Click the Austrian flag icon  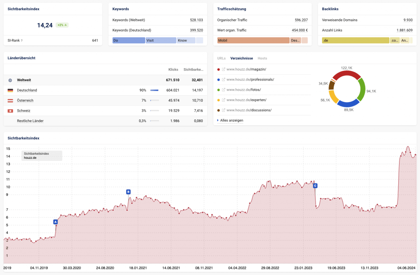click(x=10, y=101)
